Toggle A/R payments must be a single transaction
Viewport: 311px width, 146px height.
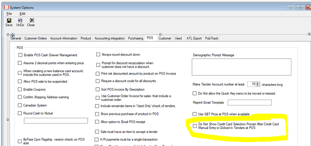[96, 139]
